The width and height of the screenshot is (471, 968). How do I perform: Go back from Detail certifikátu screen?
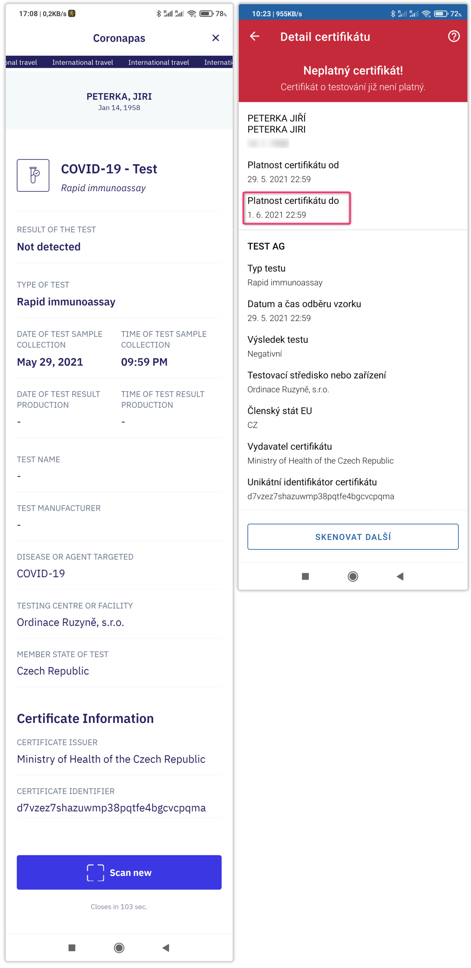coord(254,36)
